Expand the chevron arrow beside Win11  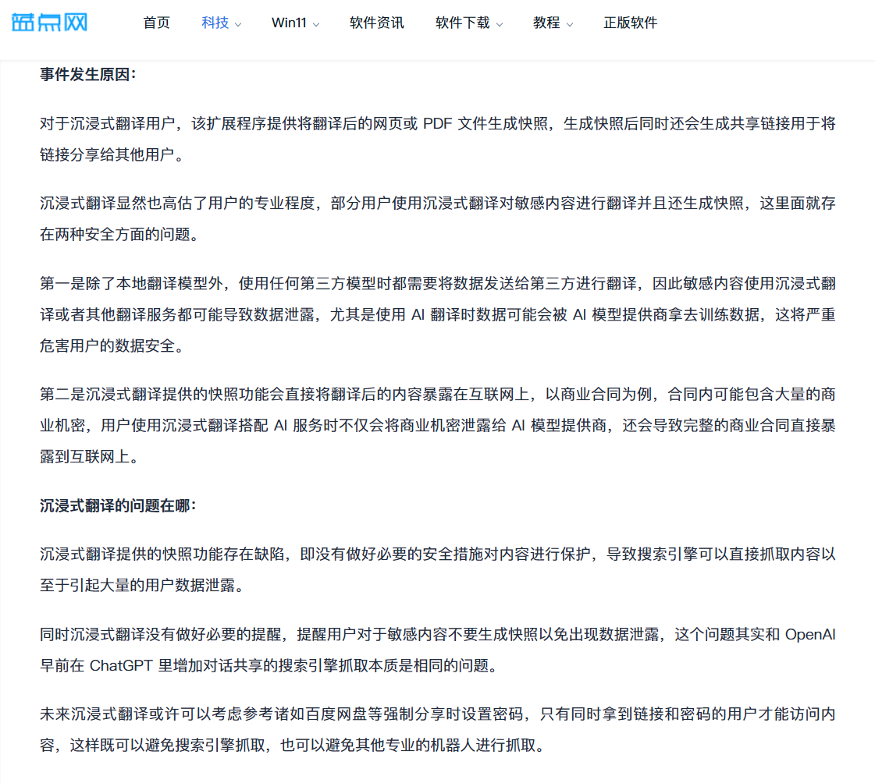pyautogui.click(x=316, y=24)
